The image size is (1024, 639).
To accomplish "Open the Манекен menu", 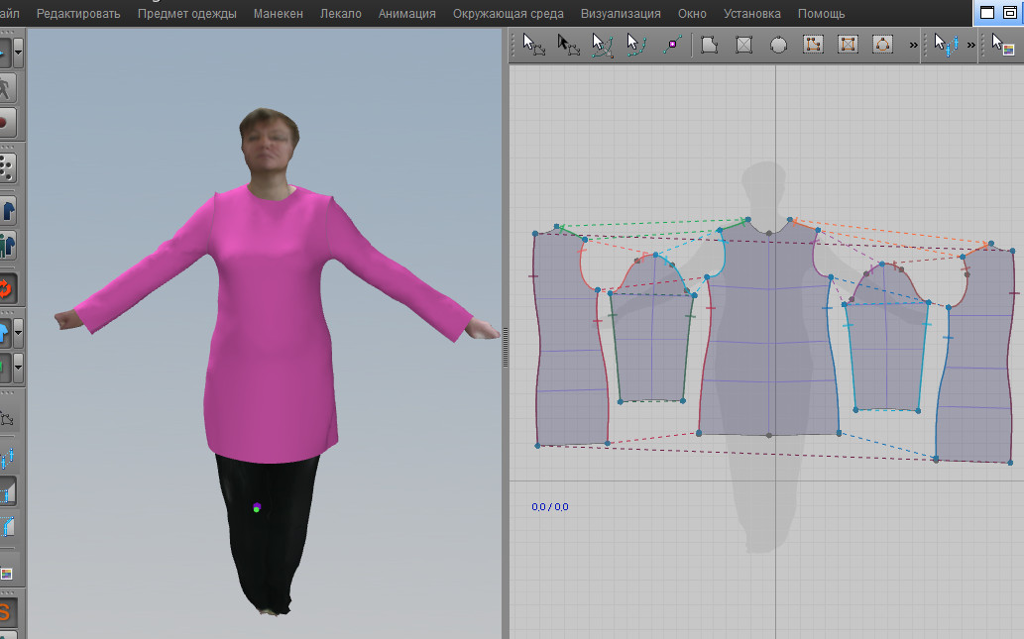I will (279, 13).
